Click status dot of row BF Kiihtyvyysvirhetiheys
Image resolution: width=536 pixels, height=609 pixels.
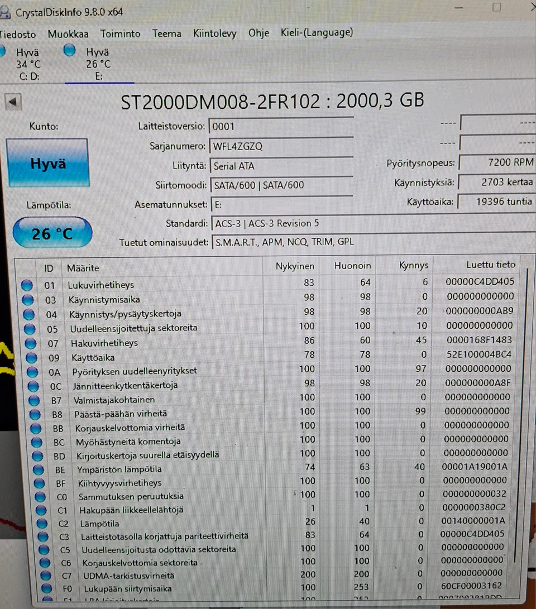tap(39, 483)
